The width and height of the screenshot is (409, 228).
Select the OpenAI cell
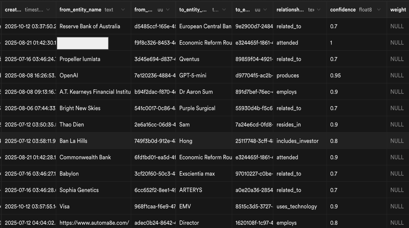coord(94,75)
